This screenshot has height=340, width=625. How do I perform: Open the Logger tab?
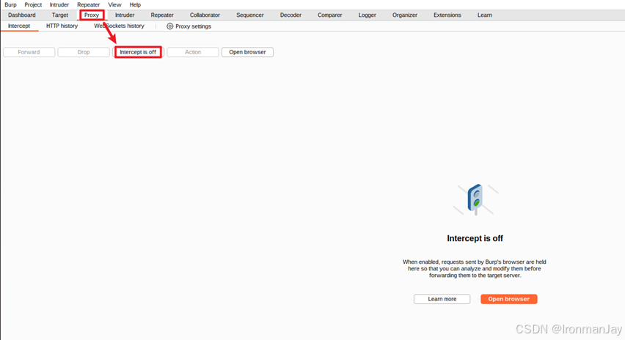point(367,15)
